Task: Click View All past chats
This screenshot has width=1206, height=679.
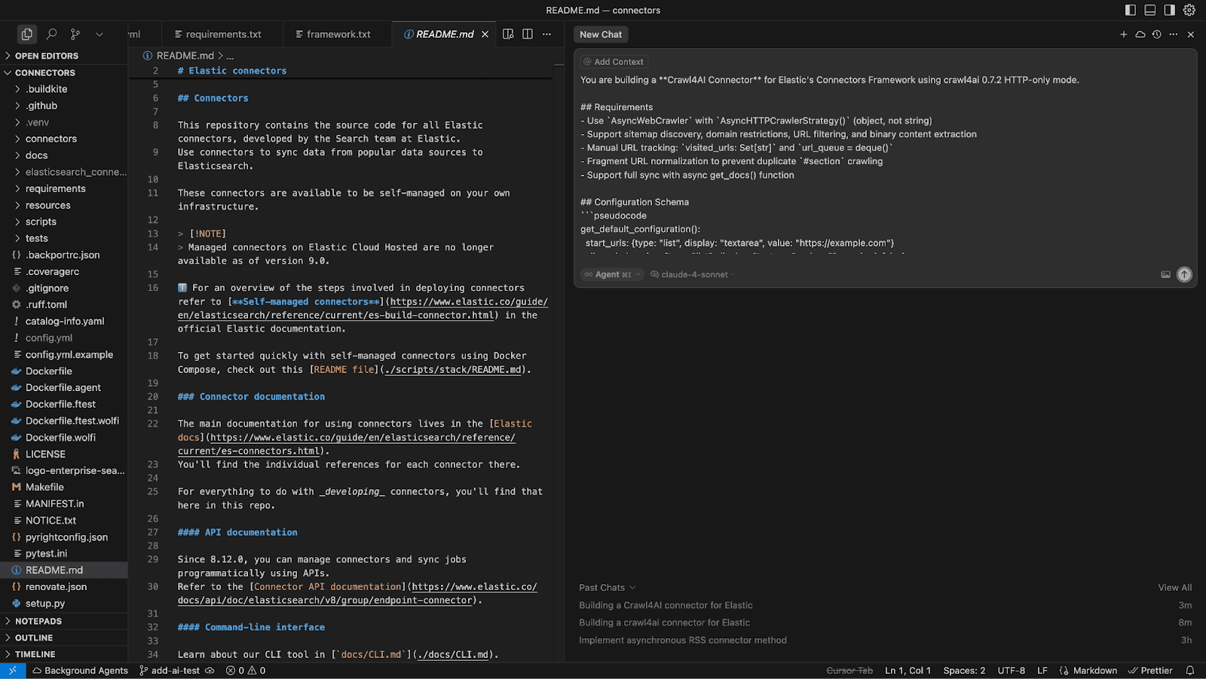Action: (1174, 588)
